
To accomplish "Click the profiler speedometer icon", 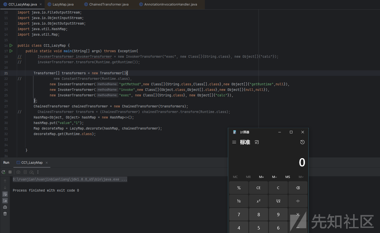I will point(31,172).
